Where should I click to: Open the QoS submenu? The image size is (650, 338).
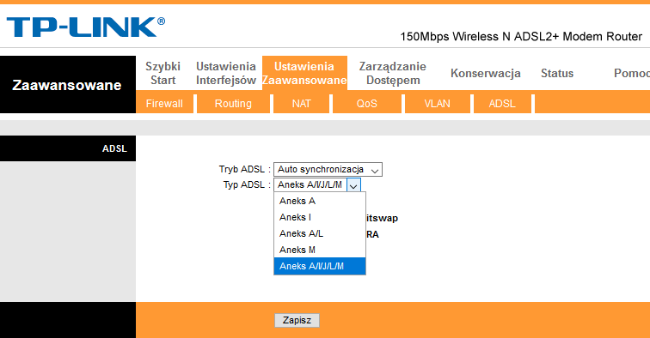tap(367, 104)
